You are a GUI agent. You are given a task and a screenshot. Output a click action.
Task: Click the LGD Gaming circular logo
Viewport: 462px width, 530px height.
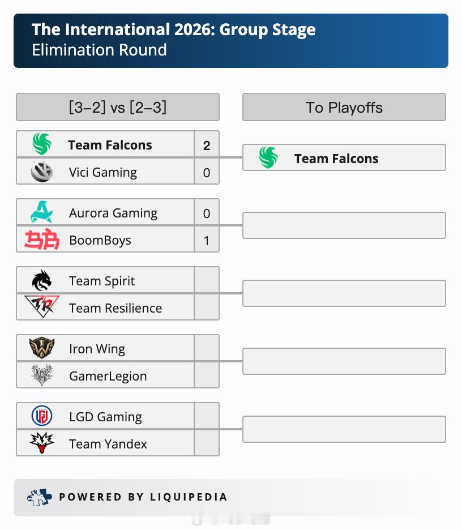[x=42, y=416]
